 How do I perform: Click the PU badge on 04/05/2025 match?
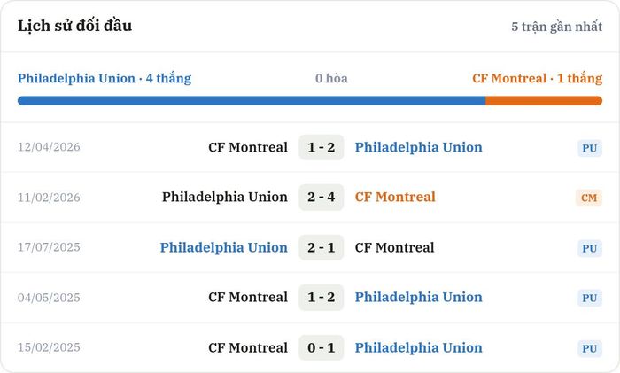coord(590,298)
